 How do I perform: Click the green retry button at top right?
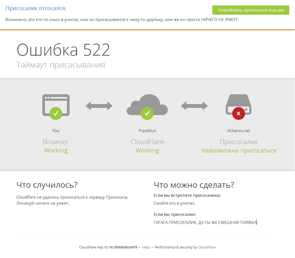tap(251, 10)
